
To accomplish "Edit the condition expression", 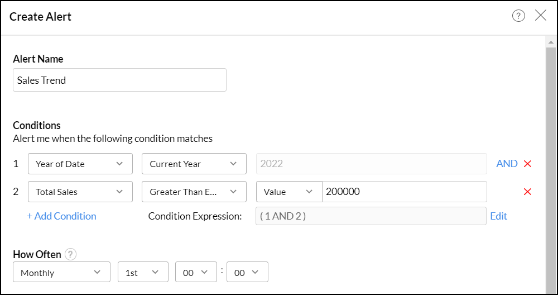I will (x=499, y=216).
